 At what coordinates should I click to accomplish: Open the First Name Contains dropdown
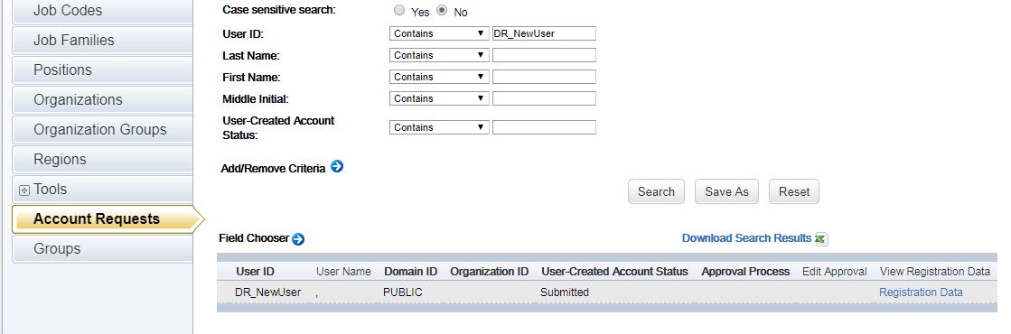click(439, 77)
